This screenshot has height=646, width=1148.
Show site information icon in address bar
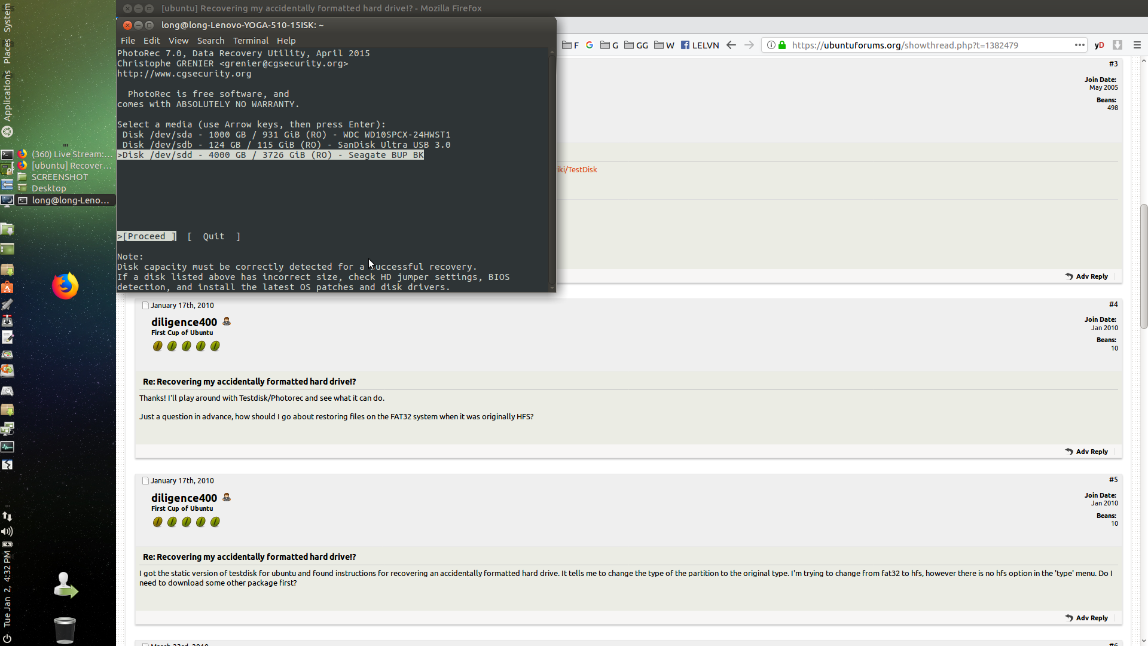[x=771, y=45]
